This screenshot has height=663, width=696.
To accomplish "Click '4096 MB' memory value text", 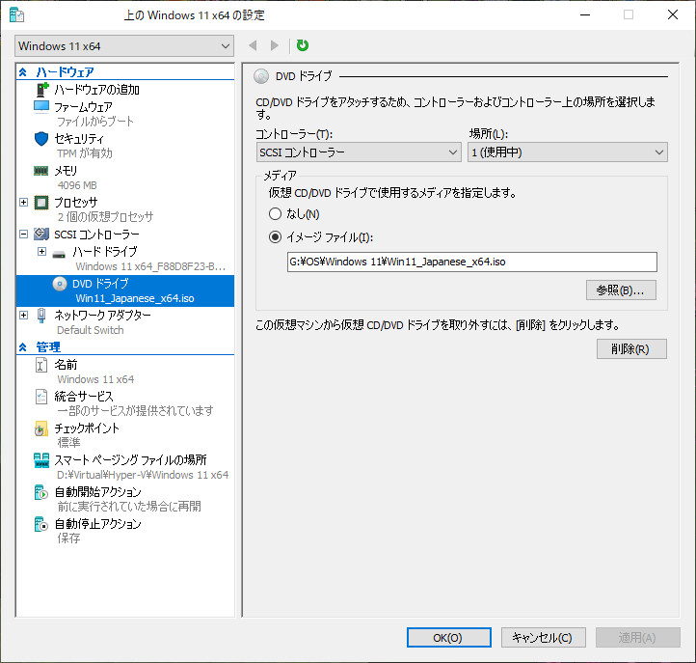I will (77, 185).
